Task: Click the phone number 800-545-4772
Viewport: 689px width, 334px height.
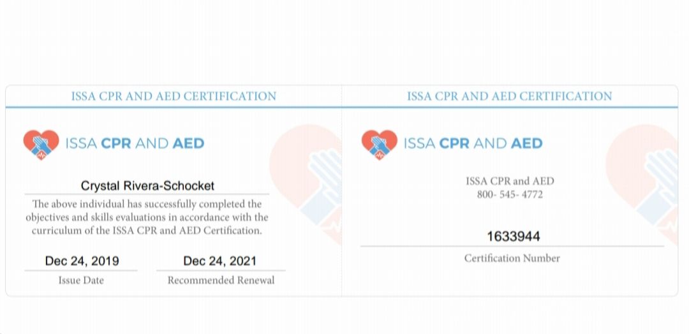Action: pos(510,194)
